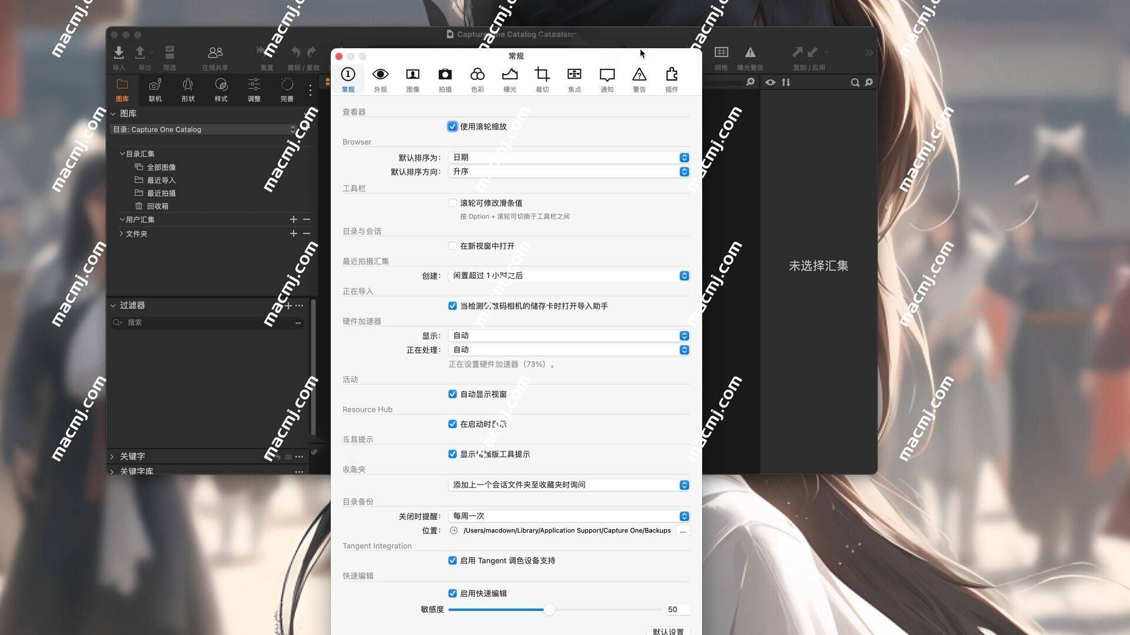The height and width of the screenshot is (635, 1130).
Task: Open the 外观 (Appearance) preferences tab
Action: [x=380, y=80]
